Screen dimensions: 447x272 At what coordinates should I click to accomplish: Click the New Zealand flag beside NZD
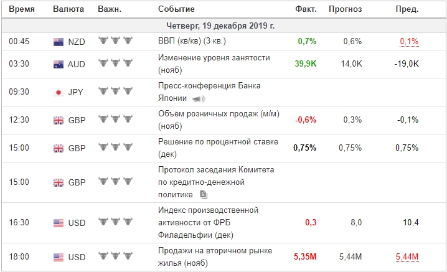(x=58, y=42)
